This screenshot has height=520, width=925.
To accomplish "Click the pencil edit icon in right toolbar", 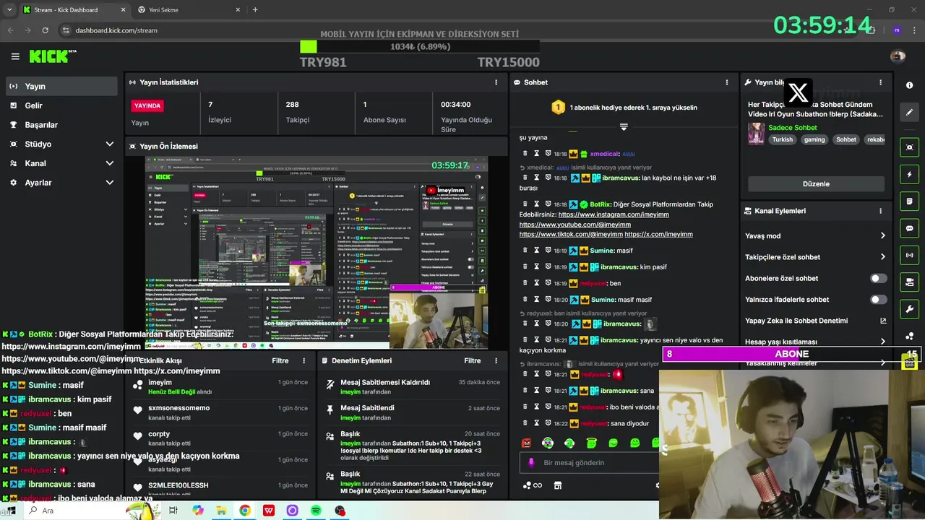I will tap(909, 112).
